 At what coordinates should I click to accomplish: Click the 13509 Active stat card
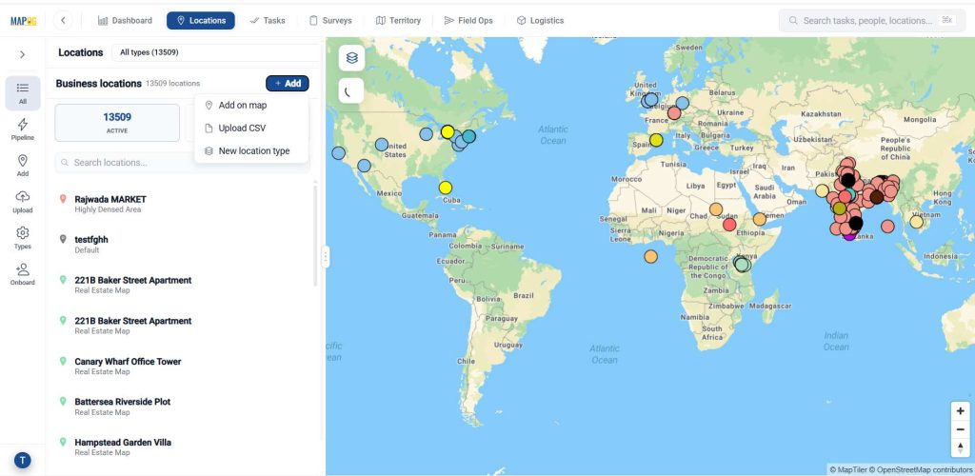[x=117, y=123]
